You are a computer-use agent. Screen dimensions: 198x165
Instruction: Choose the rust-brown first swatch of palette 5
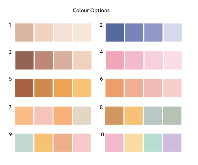tap(24, 88)
